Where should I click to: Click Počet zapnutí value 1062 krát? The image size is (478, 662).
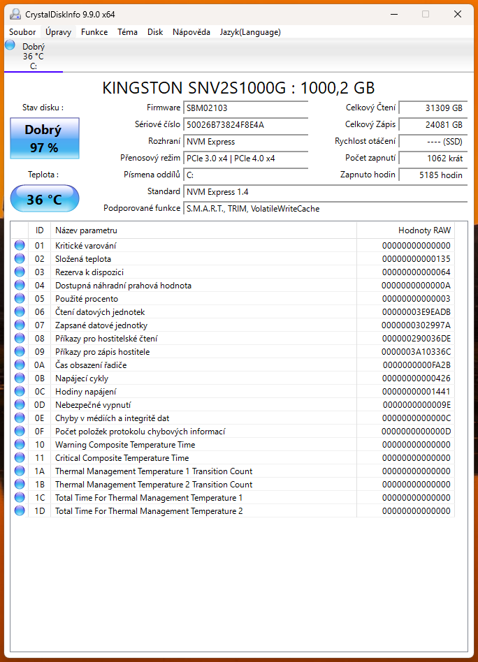[x=433, y=159]
